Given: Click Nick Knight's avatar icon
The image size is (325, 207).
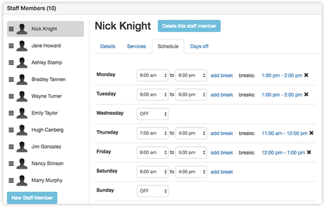Looking at the screenshot, I should (22, 29).
